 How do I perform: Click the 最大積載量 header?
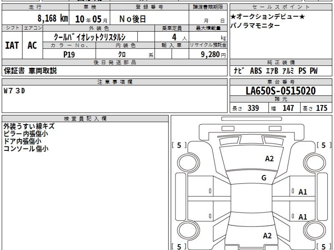pyautogui.click(x=208, y=28)
